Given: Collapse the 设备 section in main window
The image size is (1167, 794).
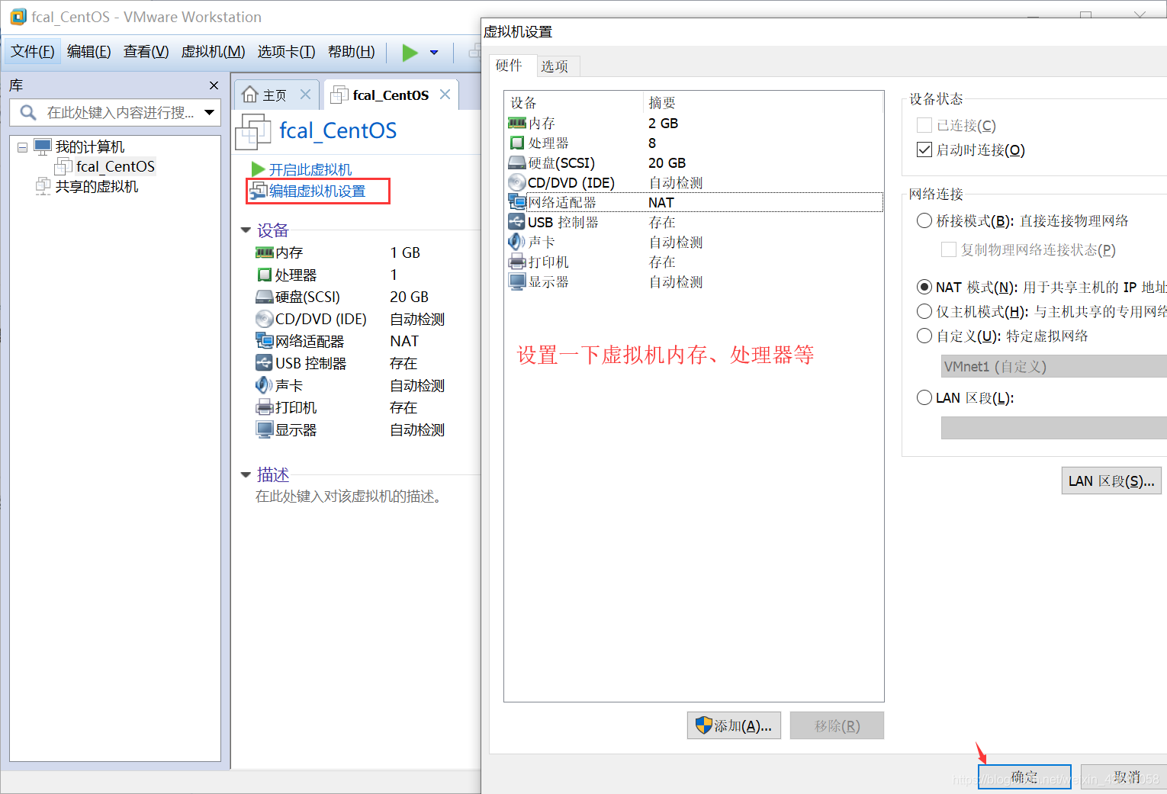Looking at the screenshot, I should (x=246, y=230).
